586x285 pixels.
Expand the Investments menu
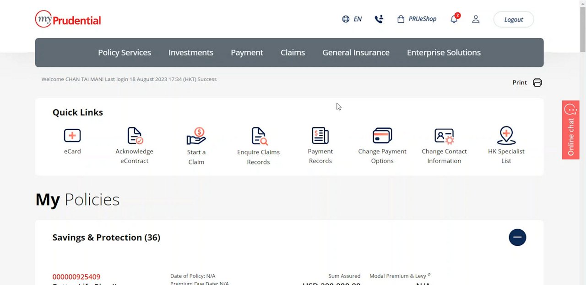(191, 53)
